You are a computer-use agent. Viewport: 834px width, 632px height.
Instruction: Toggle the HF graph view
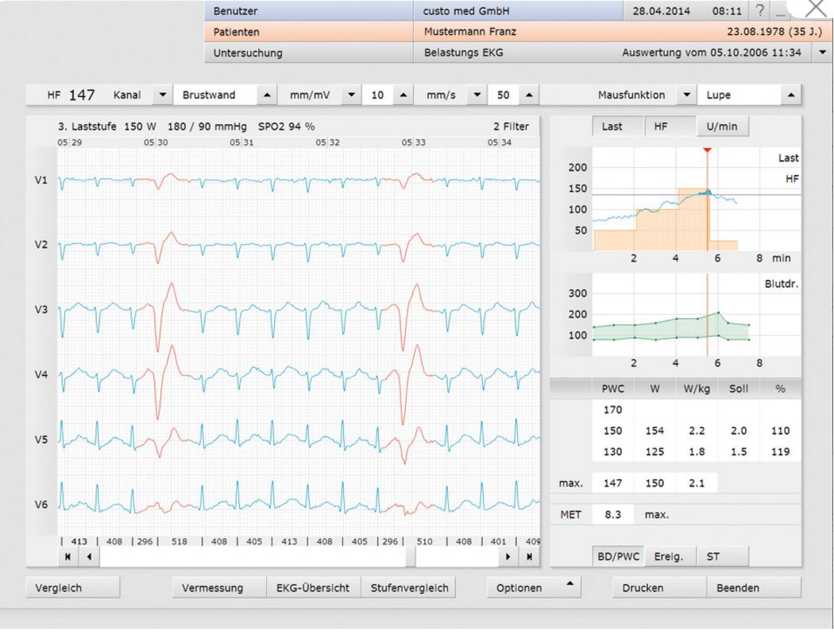point(660,126)
